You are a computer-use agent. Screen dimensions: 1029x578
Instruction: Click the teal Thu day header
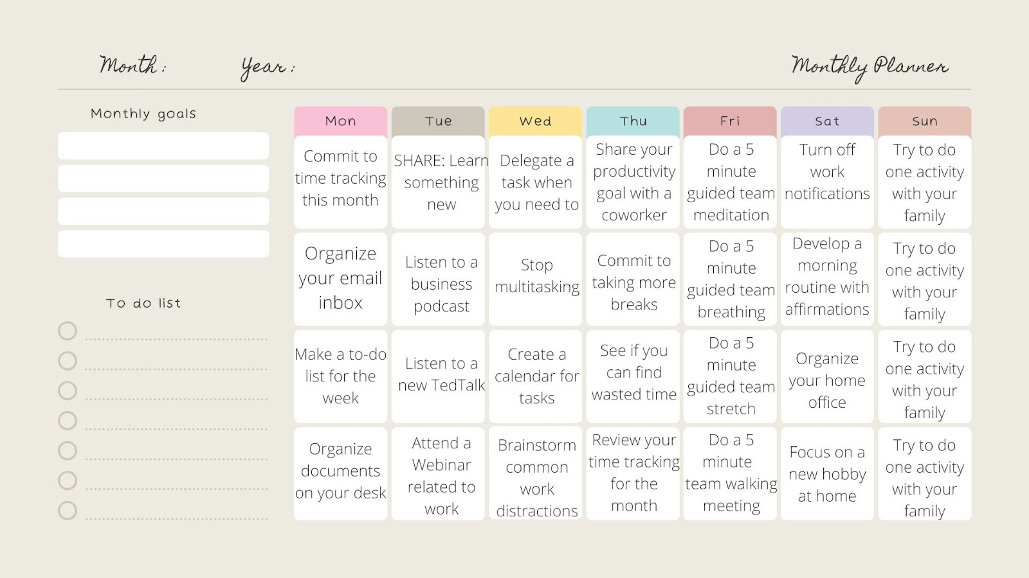633,121
